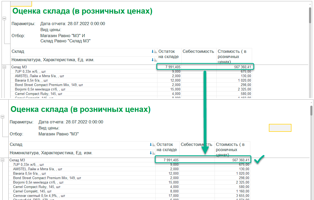This screenshot has width=314, height=200.
Task: Click the sort icon in top Номенклатура header row
Action: click(x=154, y=60)
